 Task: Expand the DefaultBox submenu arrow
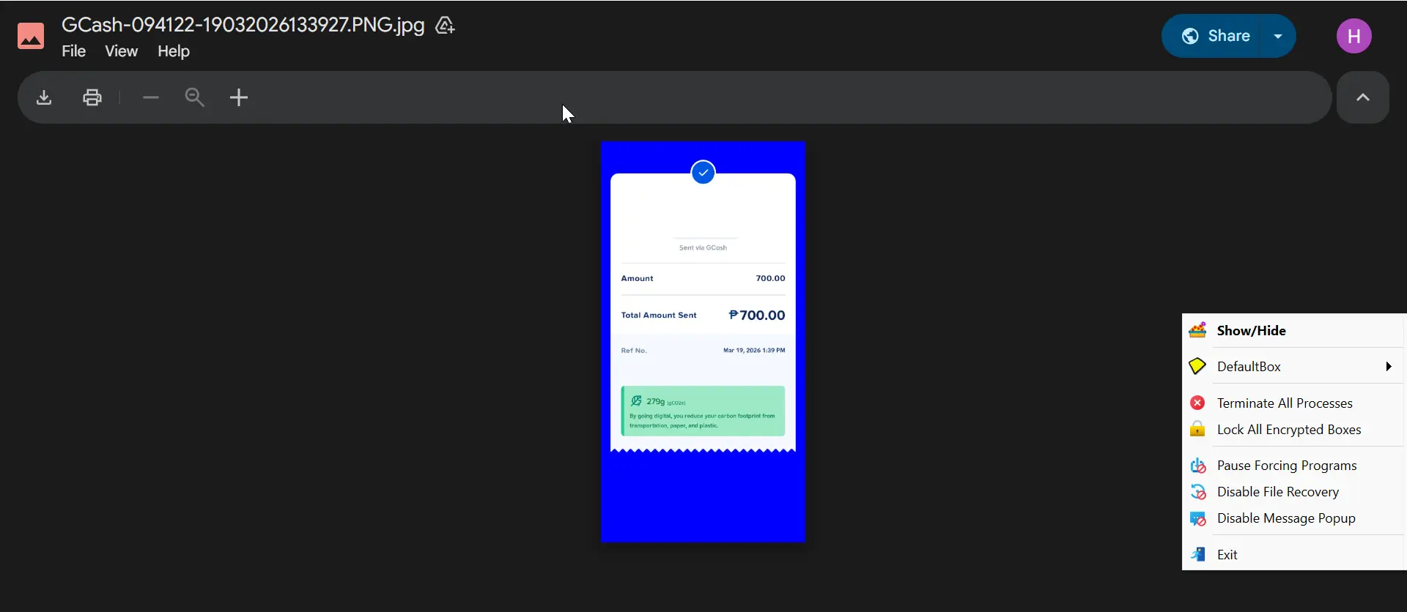pos(1388,367)
